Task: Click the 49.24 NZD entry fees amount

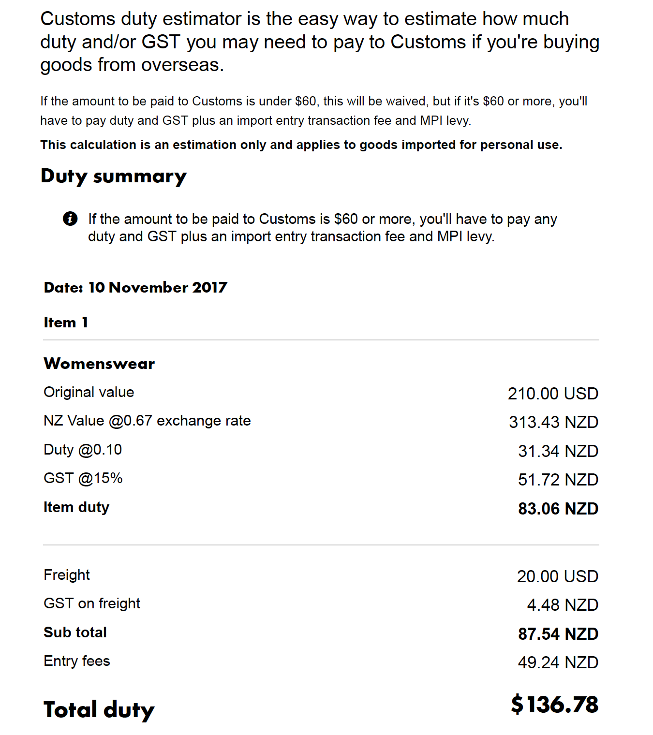Action: 558,662
